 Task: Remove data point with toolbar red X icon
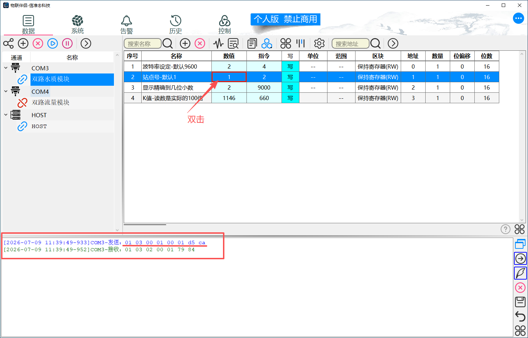(200, 43)
